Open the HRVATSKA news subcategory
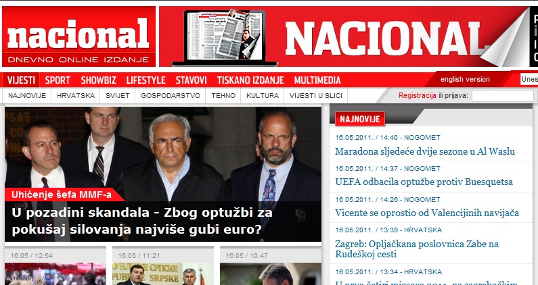538x285 pixels. point(76,96)
